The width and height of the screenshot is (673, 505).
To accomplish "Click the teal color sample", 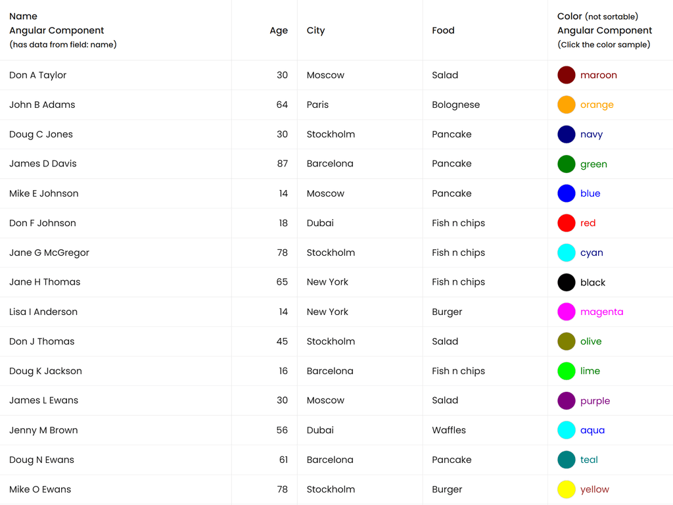I will [x=567, y=460].
